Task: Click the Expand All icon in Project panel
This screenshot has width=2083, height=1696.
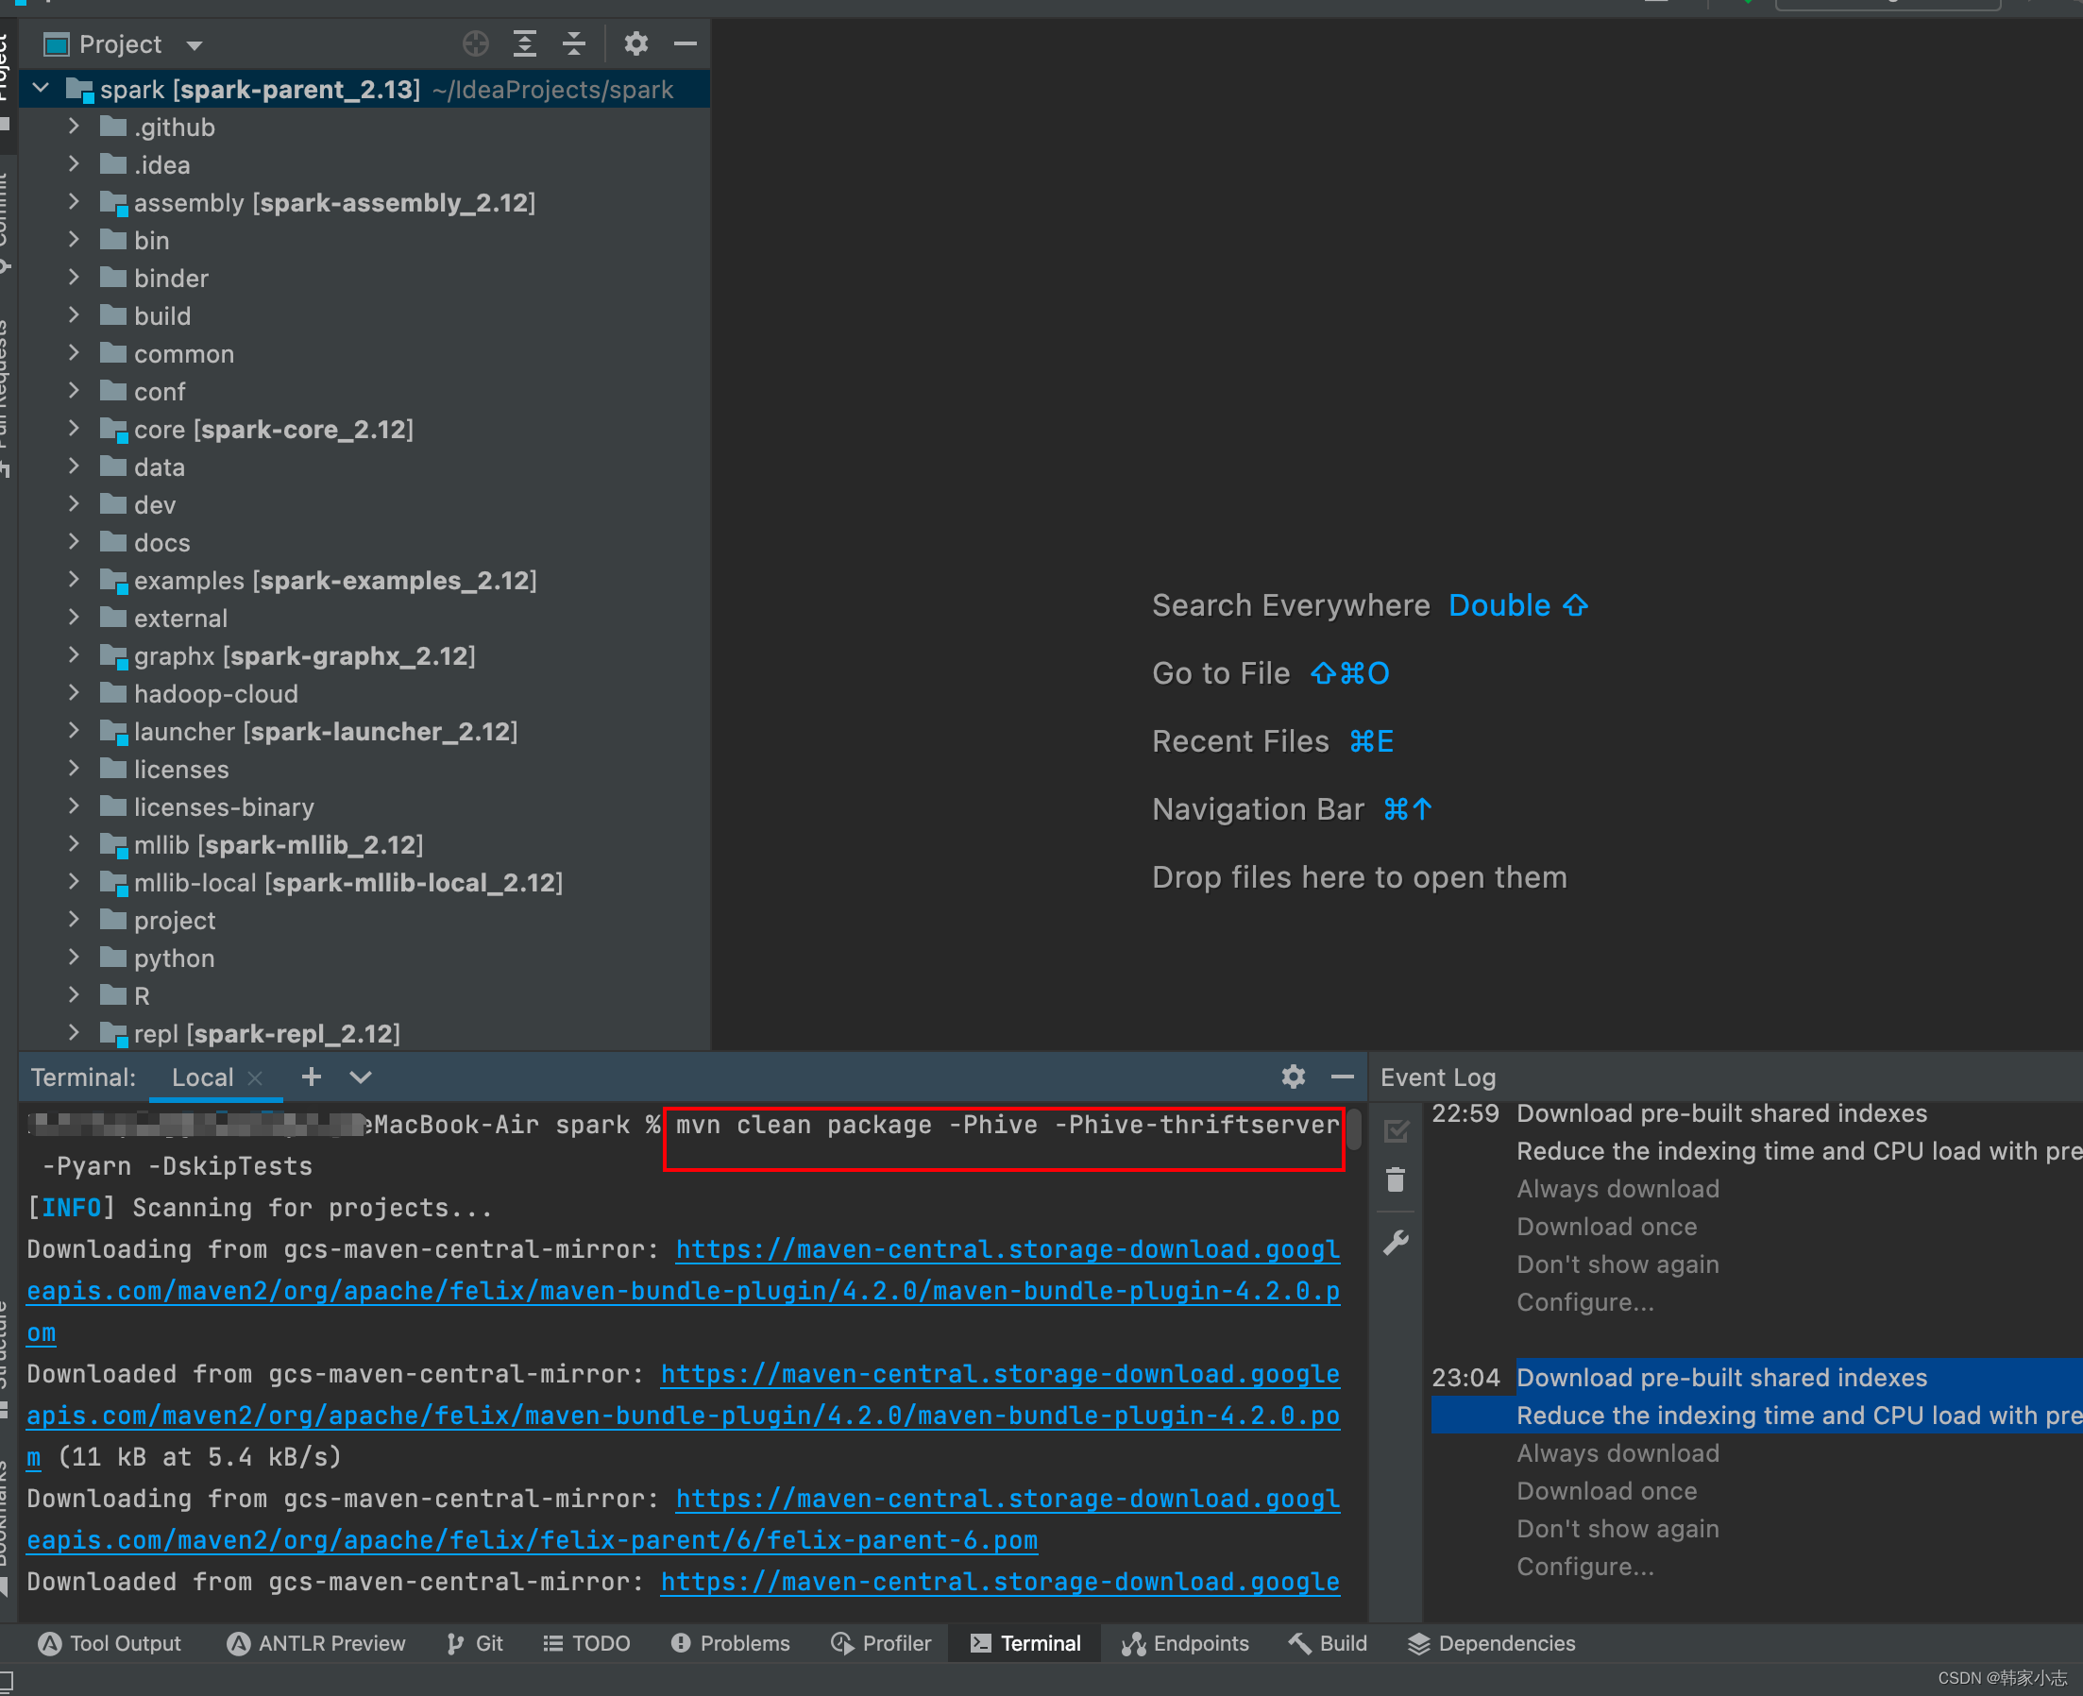Action: [x=525, y=44]
